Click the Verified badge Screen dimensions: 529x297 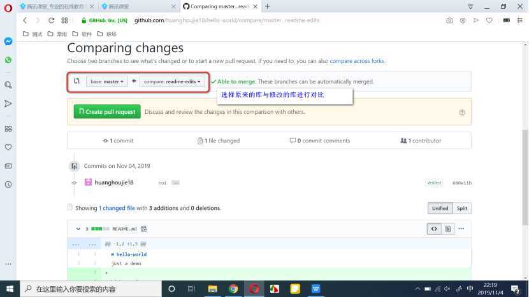(x=434, y=183)
